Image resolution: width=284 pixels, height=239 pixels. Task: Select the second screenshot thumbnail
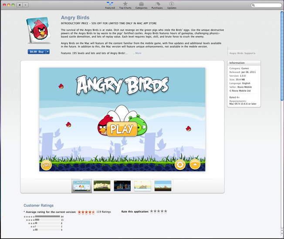click(102, 186)
